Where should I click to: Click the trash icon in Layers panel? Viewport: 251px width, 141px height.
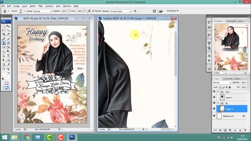coord(245,130)
